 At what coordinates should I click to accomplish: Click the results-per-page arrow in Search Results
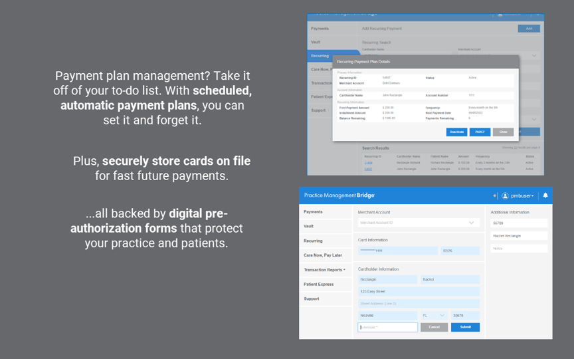coord(539,148)
